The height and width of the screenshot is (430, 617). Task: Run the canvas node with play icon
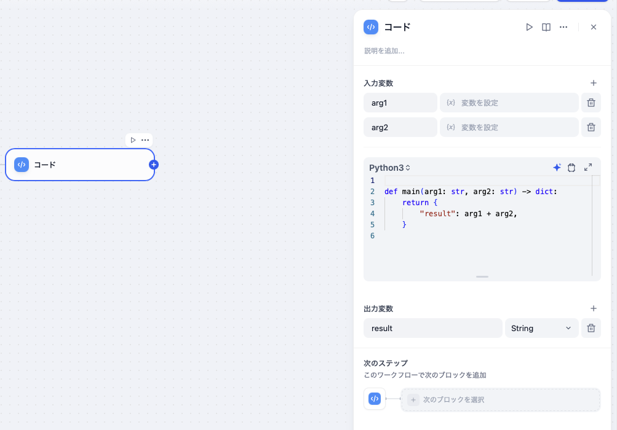tap(133, 140)
